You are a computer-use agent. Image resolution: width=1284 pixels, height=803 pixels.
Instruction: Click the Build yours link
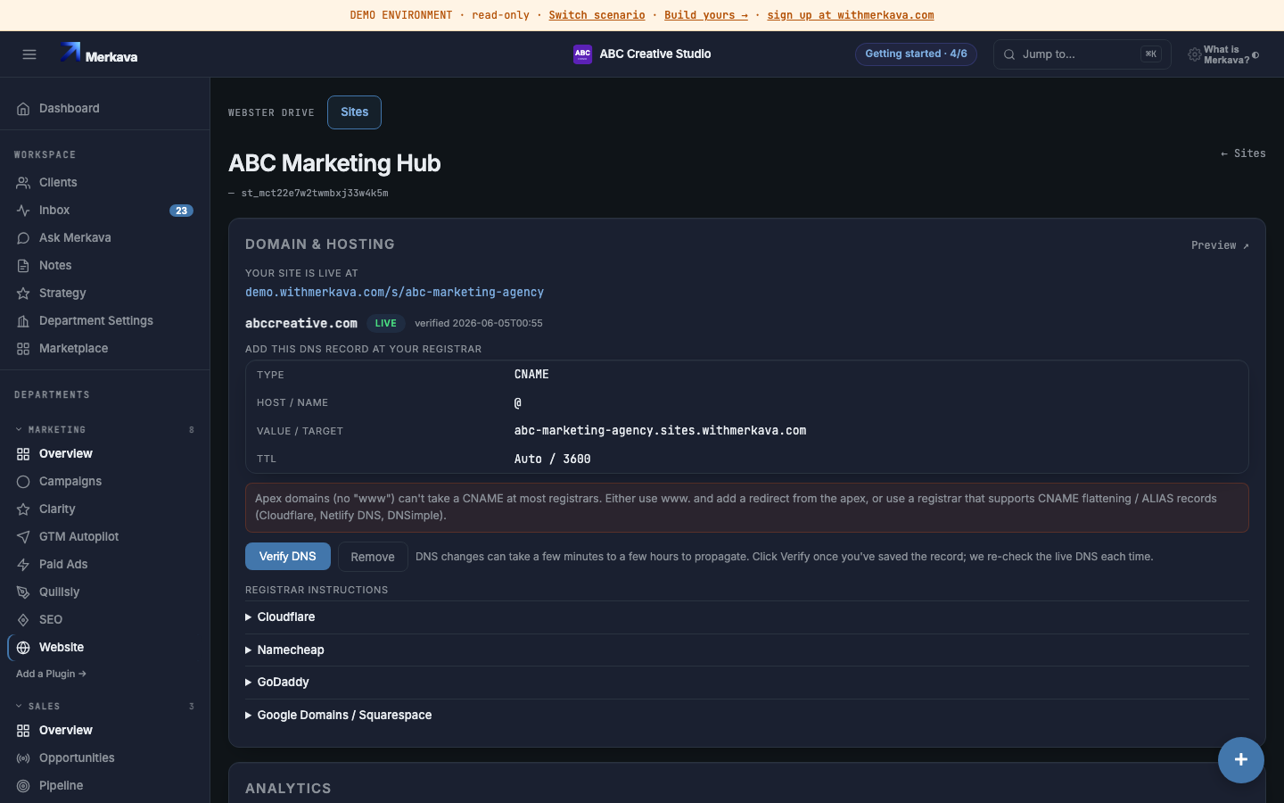pyautogui.click(x=706, y=15)
